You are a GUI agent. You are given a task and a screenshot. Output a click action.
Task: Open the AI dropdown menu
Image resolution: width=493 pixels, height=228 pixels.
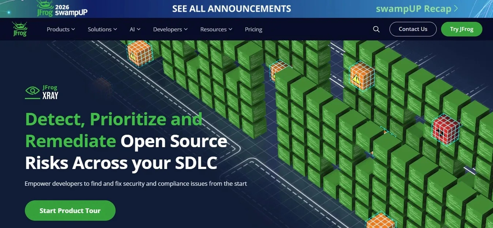coord(135,29)
